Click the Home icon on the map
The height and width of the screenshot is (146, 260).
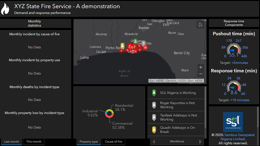tap(200, 25)
